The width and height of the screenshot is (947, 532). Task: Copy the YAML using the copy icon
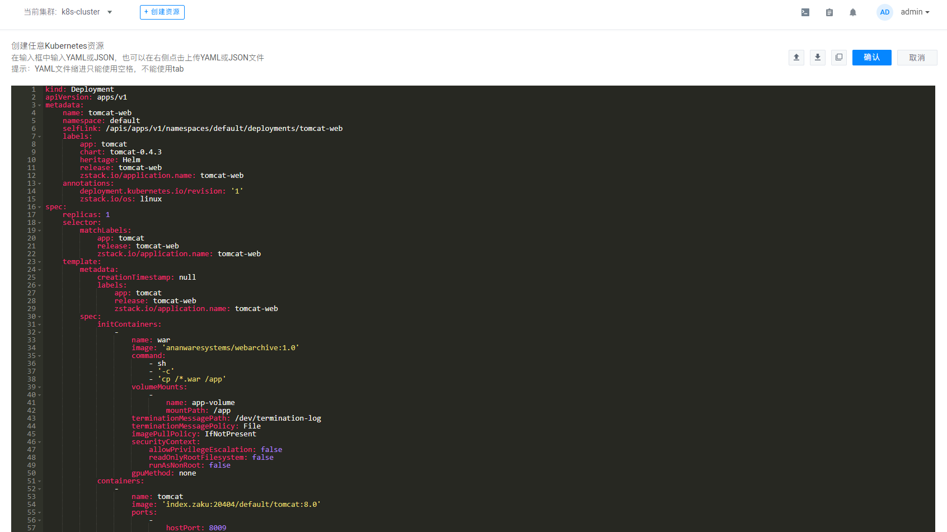click(838, 57)
